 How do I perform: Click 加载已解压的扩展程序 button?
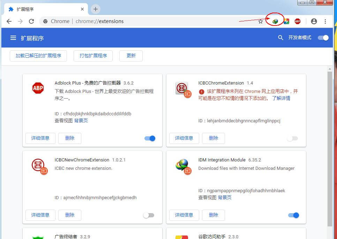[x=38, y=56]
